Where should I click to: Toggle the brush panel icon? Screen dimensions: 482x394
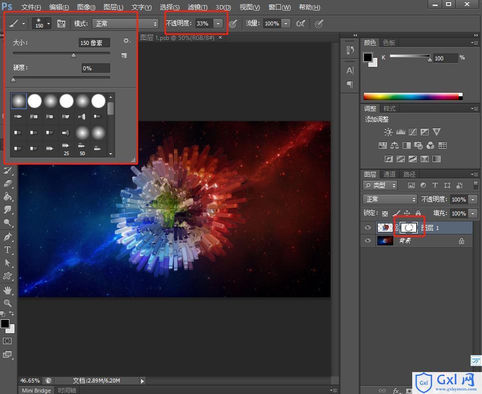(61, 23)
